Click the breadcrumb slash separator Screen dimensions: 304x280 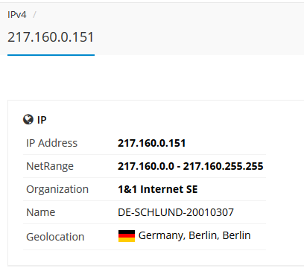coord(34,15)
